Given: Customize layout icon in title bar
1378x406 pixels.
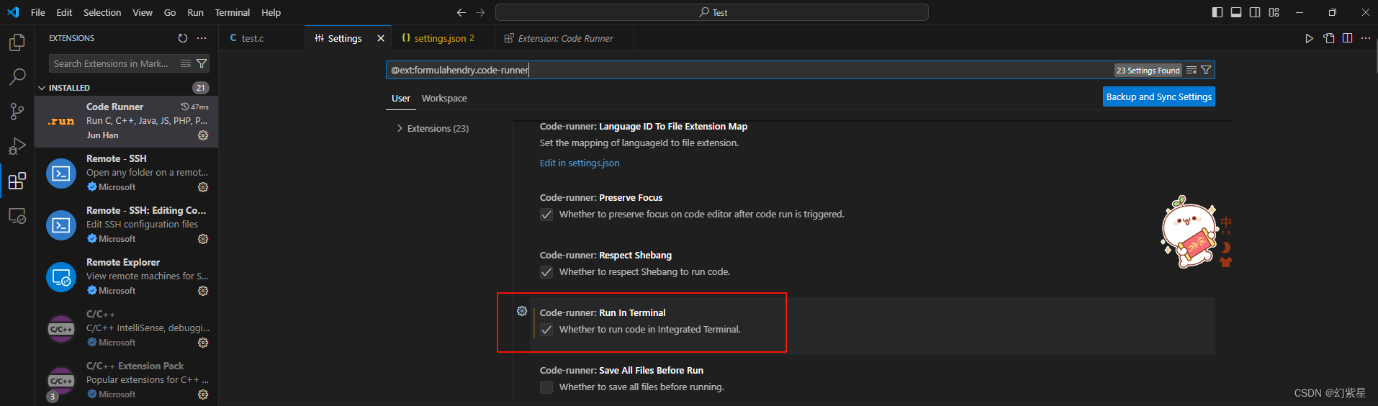Looking at the screenshot, I should pos(1274,12).
